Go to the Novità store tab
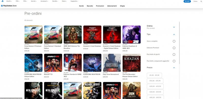 click(x=81, y=6)
